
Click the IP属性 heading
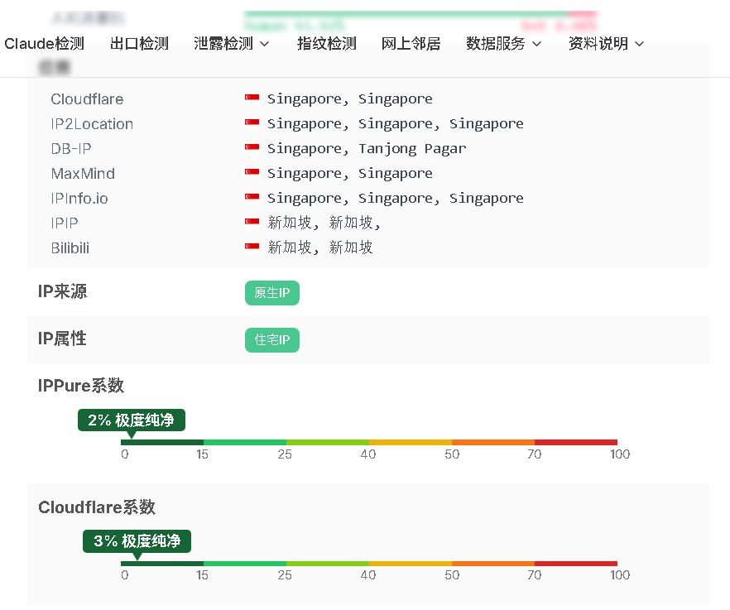62,339
